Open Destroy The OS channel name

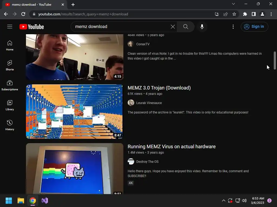(147, 162)
